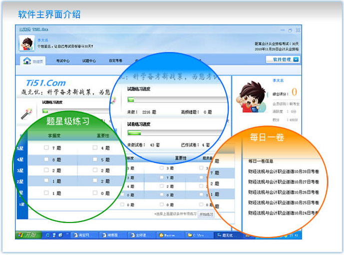This screenshot has height=255, width=344.
Task: Click the 李大名 name in the right profile panel
Action: click(x=278, y=80)
